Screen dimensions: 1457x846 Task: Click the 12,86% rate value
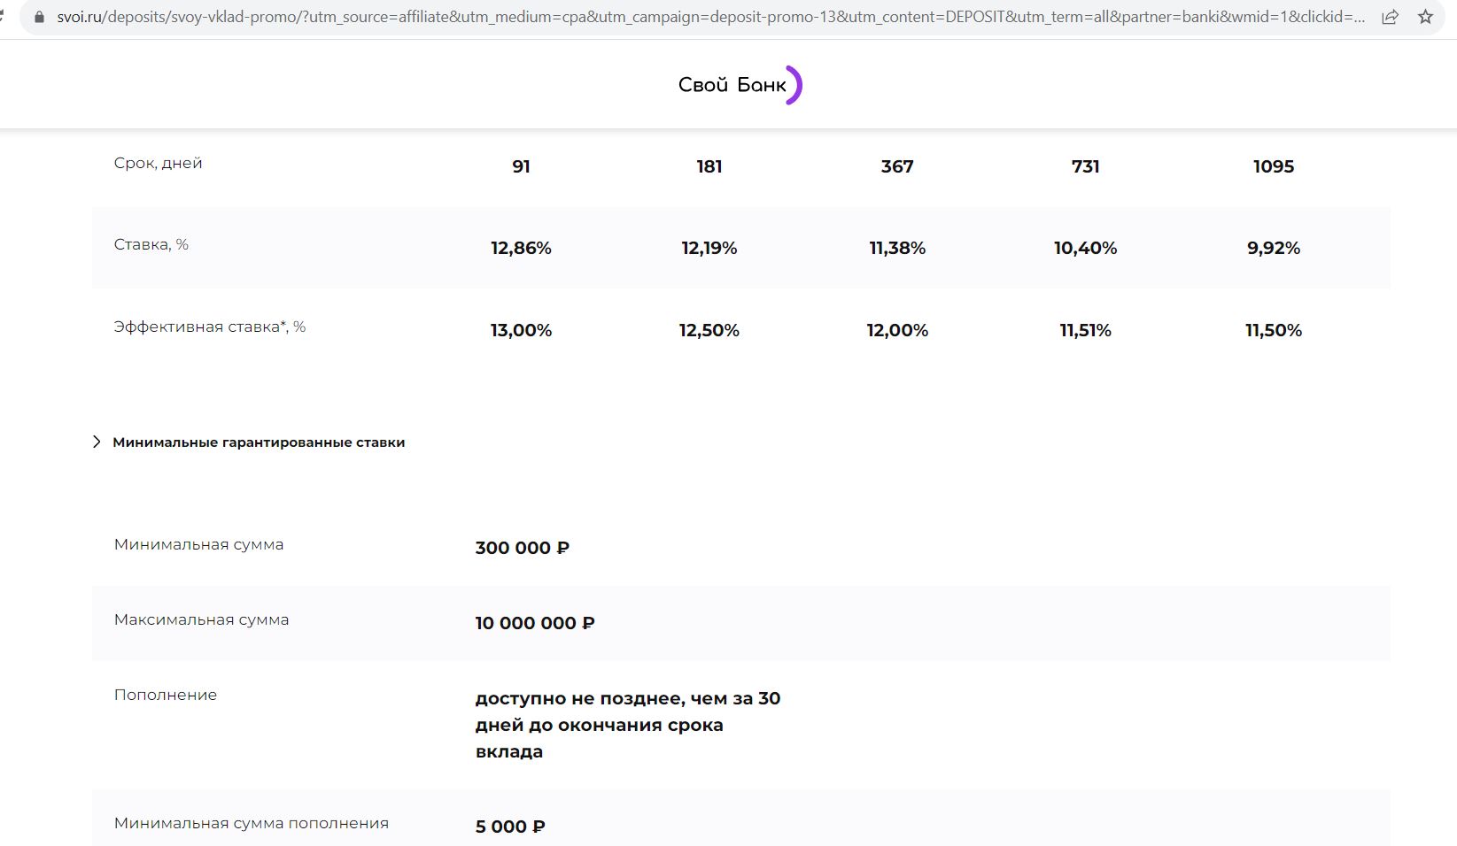click(521, 249)
